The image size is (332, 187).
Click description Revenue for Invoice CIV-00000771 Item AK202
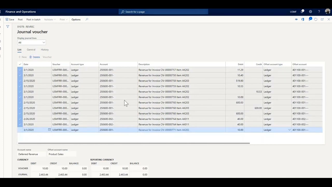[x=164, y=130]
